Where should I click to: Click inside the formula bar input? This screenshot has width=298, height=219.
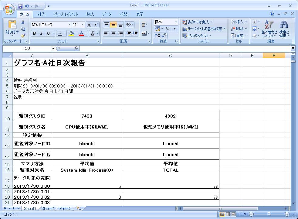click(184, 48)
